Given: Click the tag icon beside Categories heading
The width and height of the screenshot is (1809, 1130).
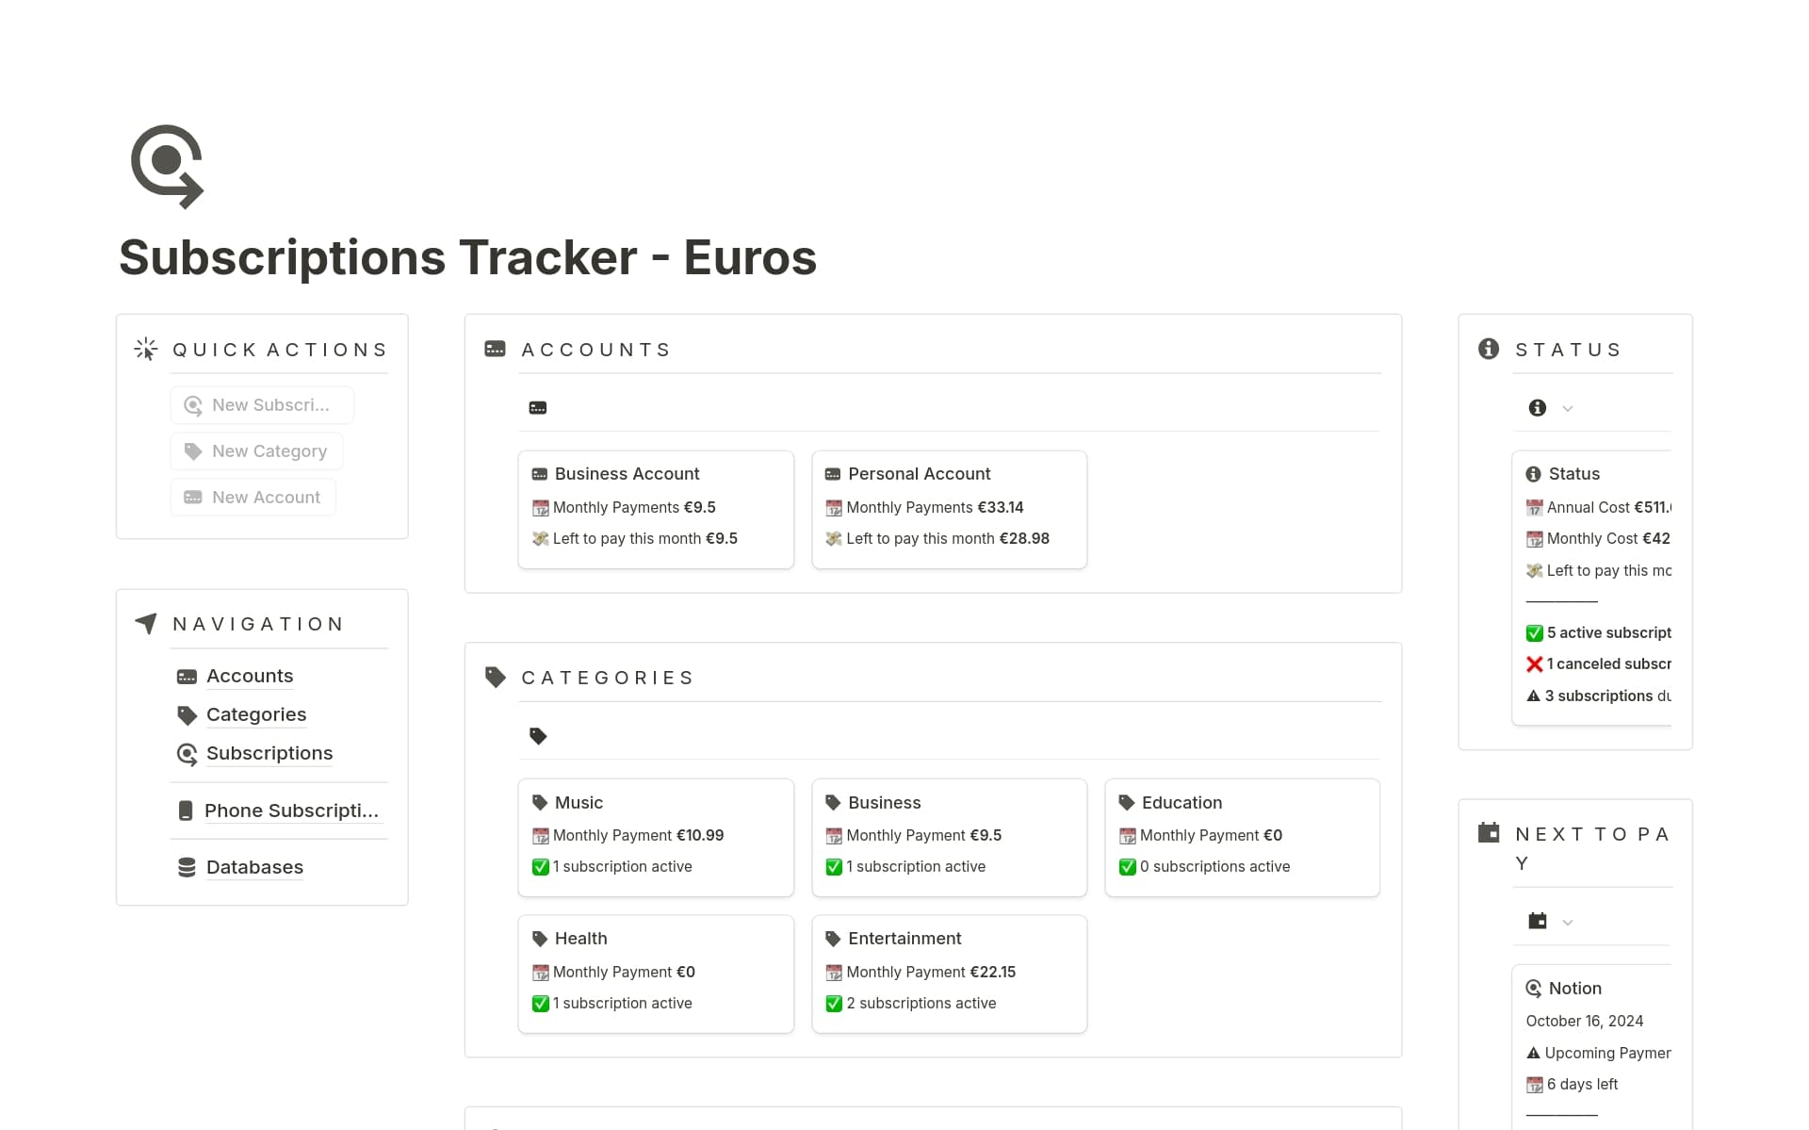Looking at the screenshot, I should pyautogui.click(x=495, y=677).
